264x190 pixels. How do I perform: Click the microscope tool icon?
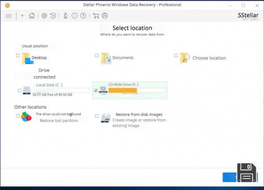coord(66,16)
